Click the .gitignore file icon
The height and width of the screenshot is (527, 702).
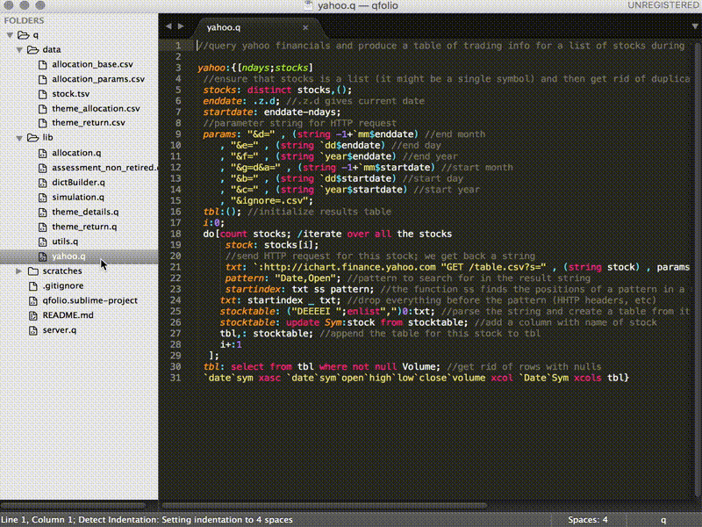tap(32, 286)
